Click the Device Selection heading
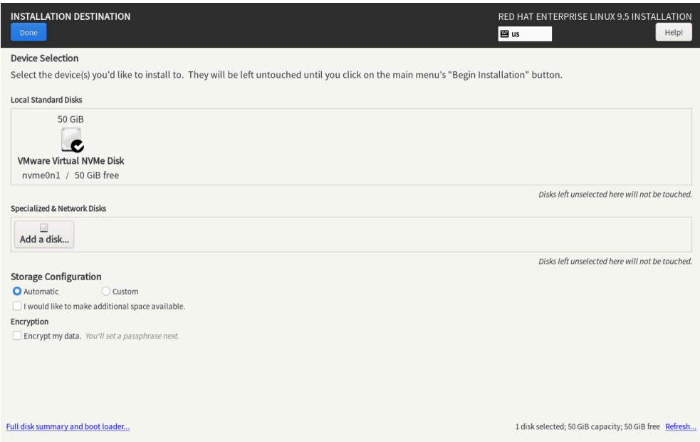This screenshot has width=700, height=442. click(x=45, y=58)
